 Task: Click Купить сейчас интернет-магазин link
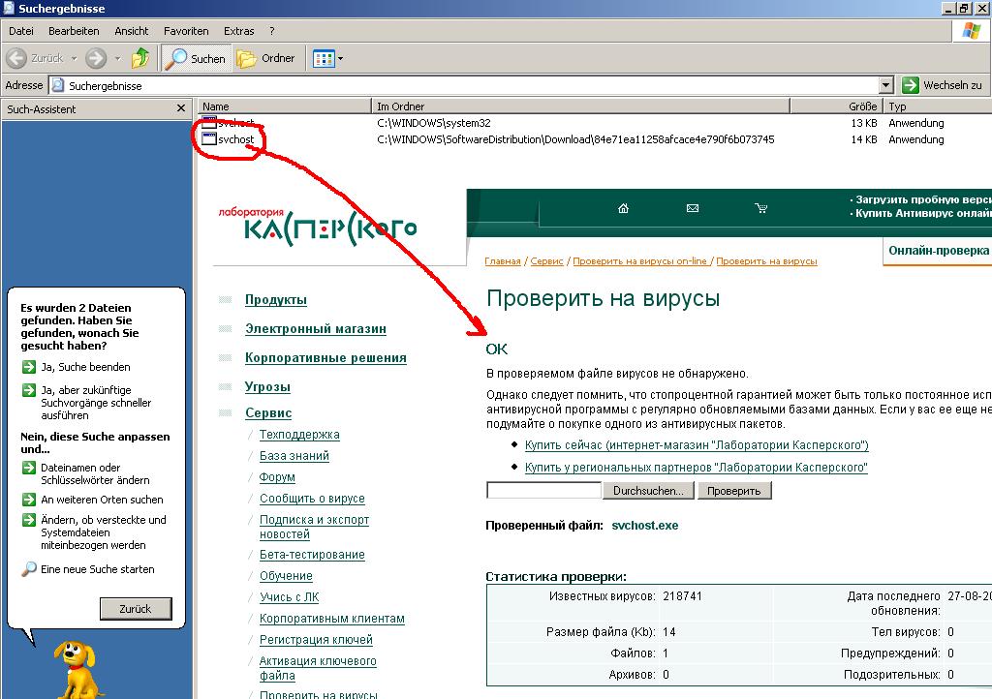[x=697, y=445]
